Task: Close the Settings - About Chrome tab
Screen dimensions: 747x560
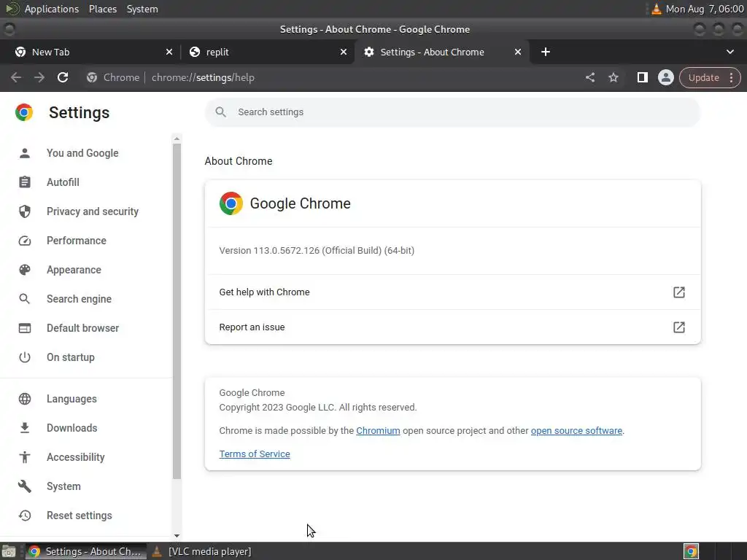Action: click(518, 52)
